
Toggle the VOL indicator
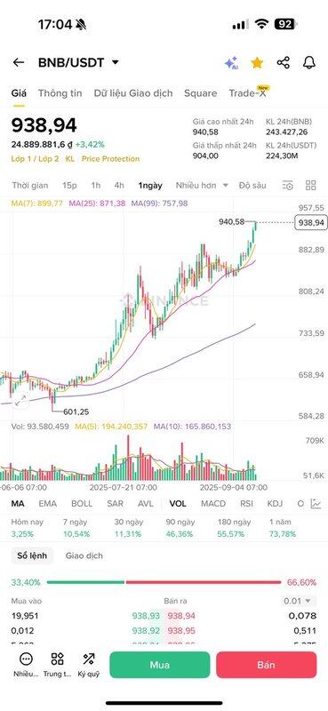178,504
